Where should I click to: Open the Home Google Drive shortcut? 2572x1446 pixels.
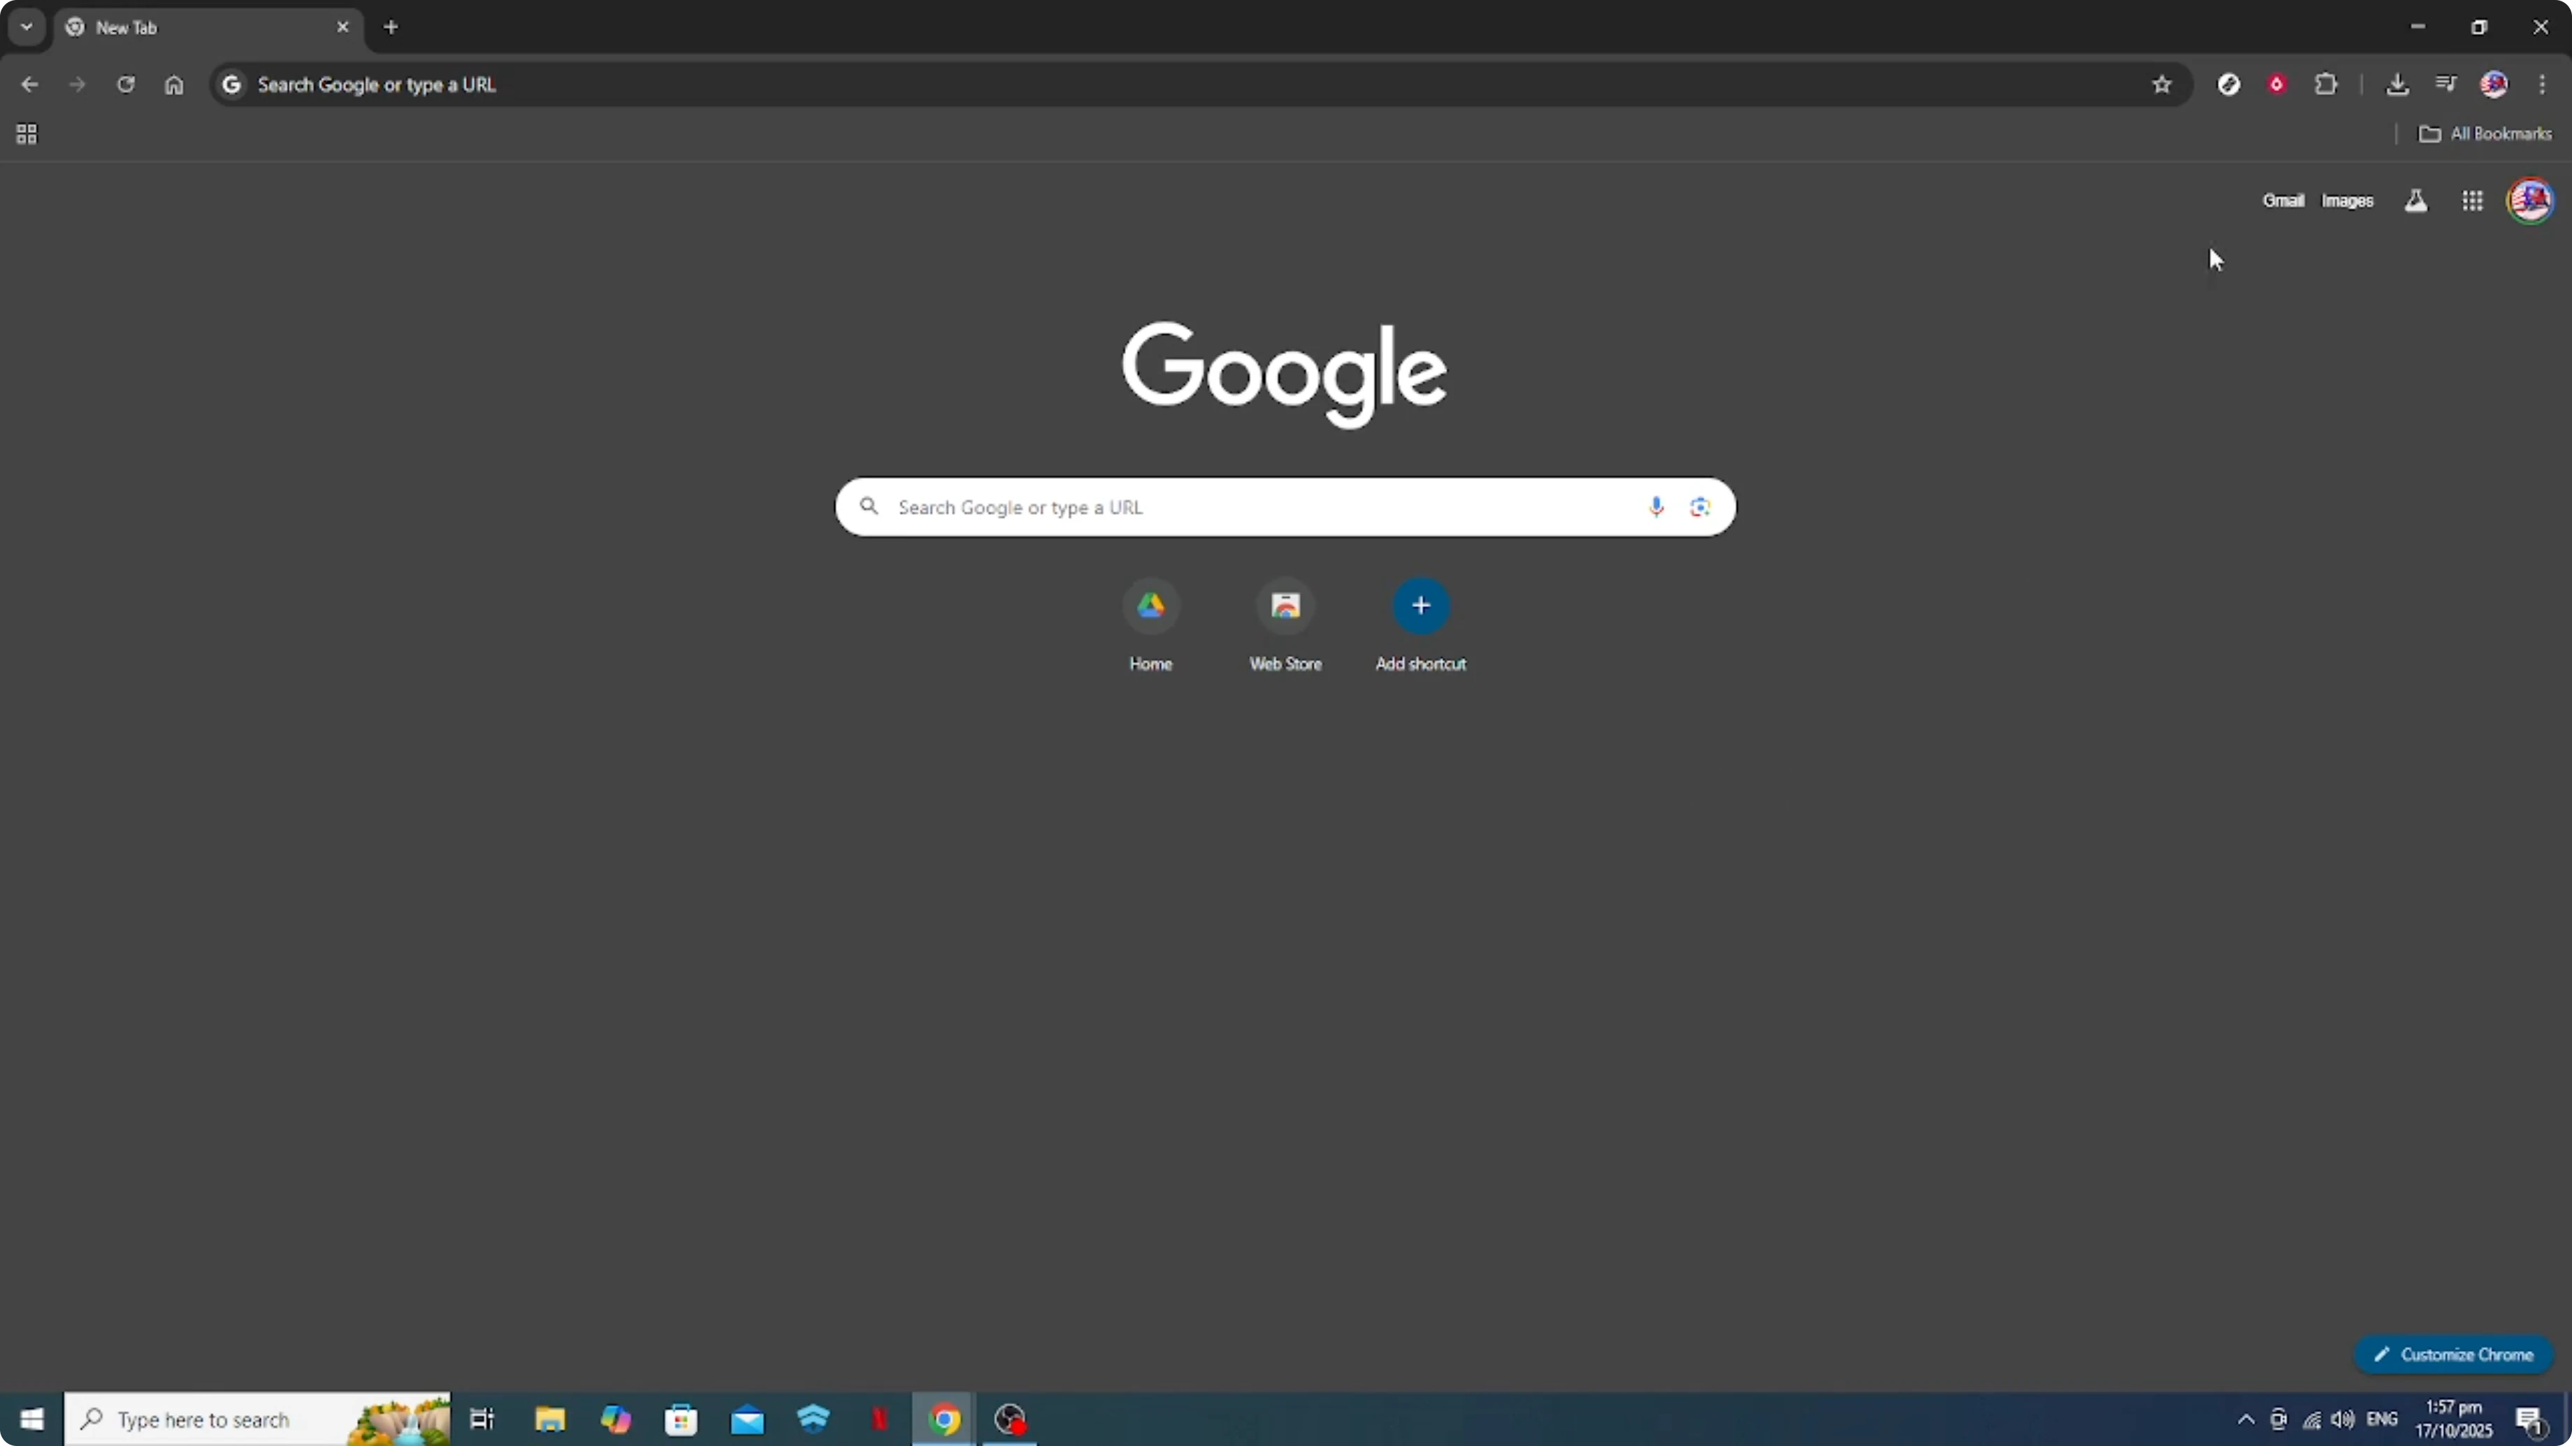point(1150,626)
